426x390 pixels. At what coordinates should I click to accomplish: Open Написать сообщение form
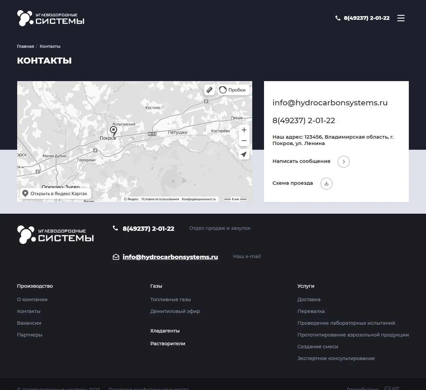tap(301, 161)
